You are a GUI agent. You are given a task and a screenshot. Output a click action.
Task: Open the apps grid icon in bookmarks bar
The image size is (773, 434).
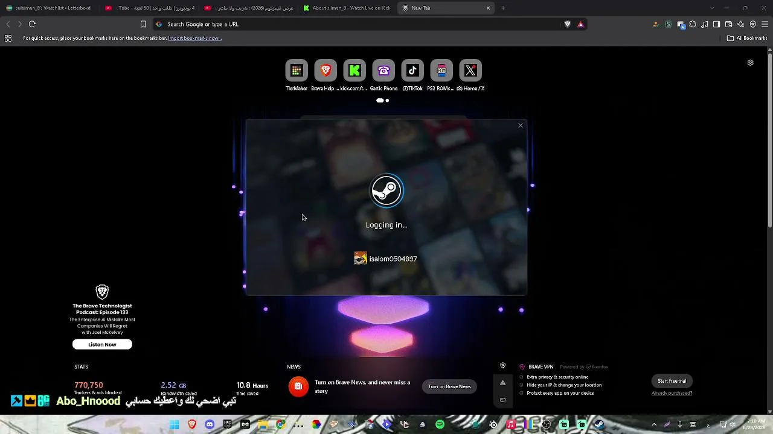point(8,38)
